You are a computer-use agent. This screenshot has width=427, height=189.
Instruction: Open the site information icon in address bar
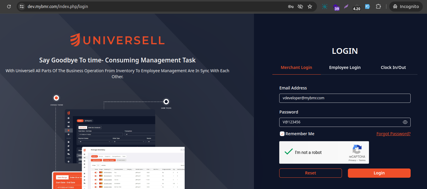21,6
